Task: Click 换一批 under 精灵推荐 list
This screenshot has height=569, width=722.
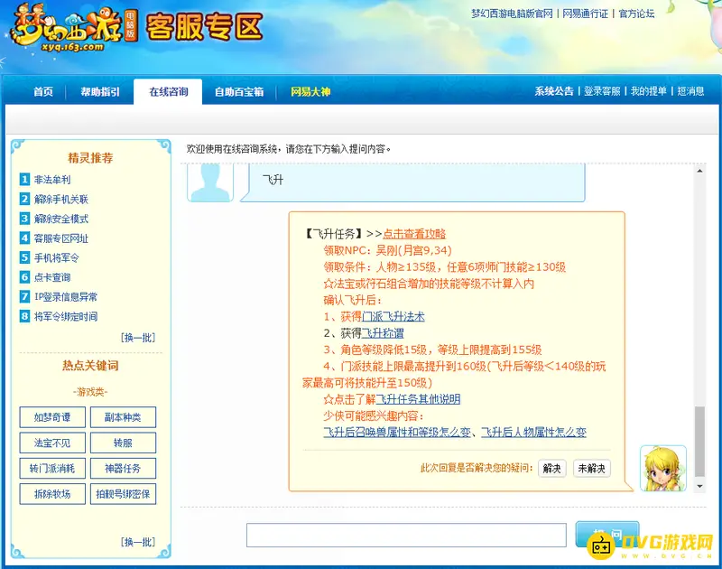Action: [138, 338]
